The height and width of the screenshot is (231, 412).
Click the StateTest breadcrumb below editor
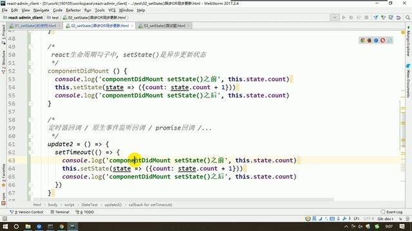tap(89, 205)
